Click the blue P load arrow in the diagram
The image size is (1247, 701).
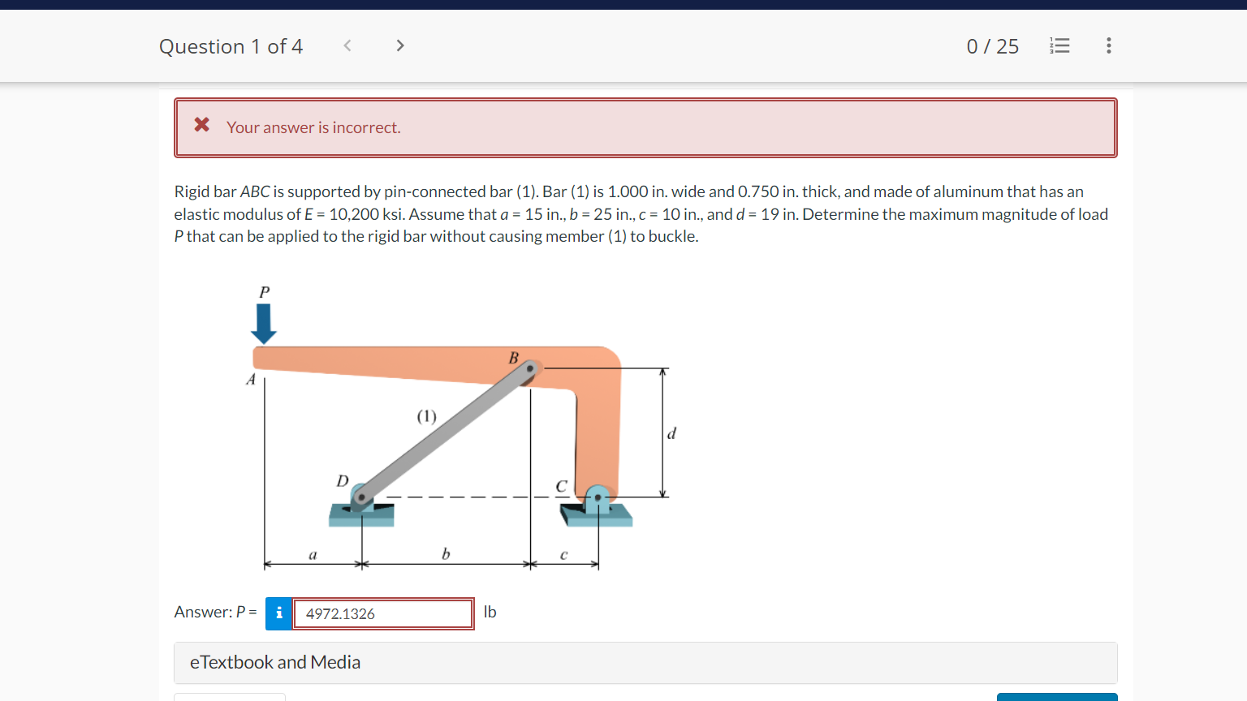(x=263, y=323)
